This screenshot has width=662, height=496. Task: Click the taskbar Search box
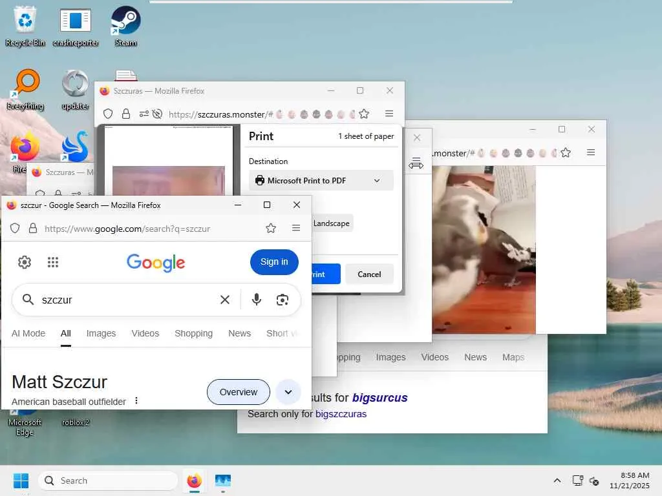click(x=108, y=480)
